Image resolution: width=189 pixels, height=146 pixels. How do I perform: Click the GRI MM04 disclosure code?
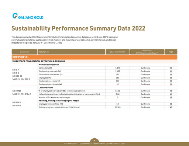tap(17, 91)
